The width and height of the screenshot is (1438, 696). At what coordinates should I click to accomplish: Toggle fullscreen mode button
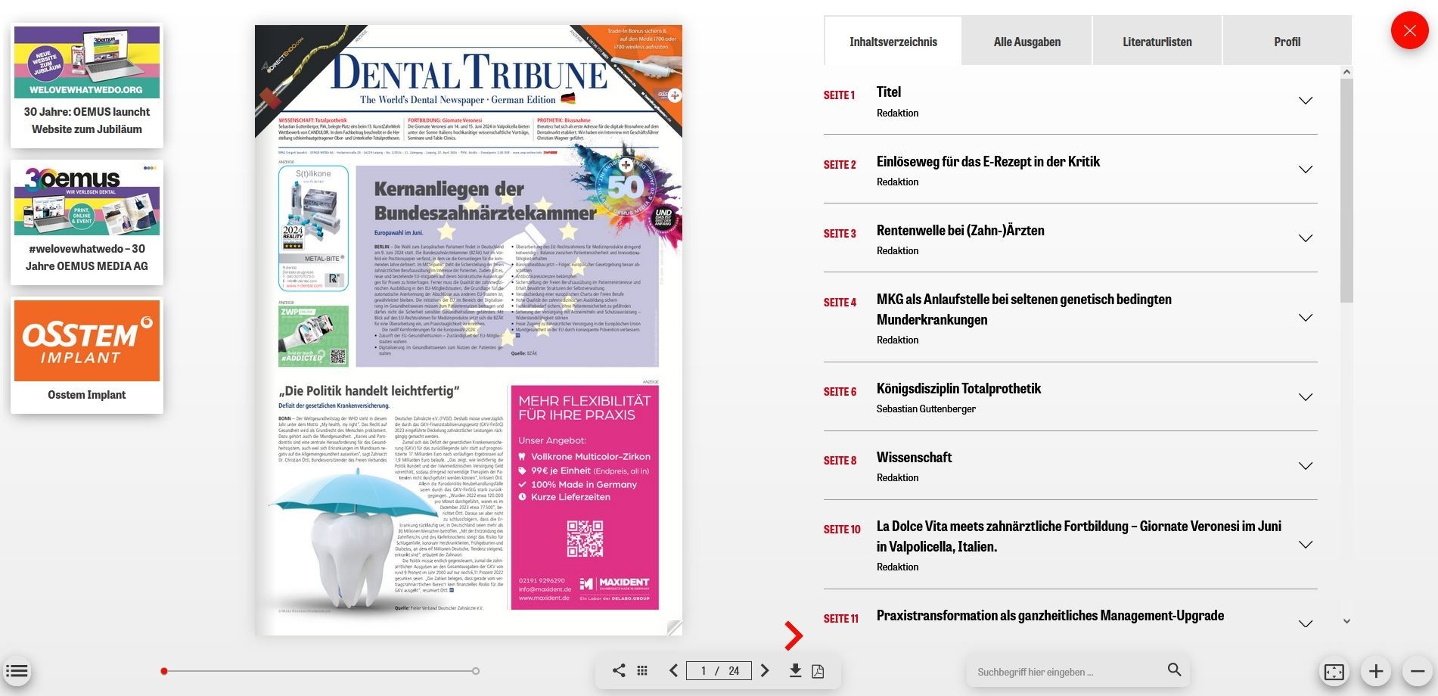(x=1334, y=672)
